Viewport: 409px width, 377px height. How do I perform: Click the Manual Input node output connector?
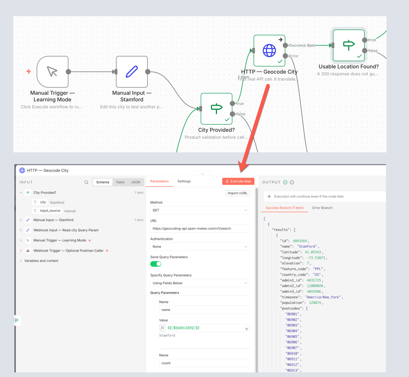tap(148, 72)
